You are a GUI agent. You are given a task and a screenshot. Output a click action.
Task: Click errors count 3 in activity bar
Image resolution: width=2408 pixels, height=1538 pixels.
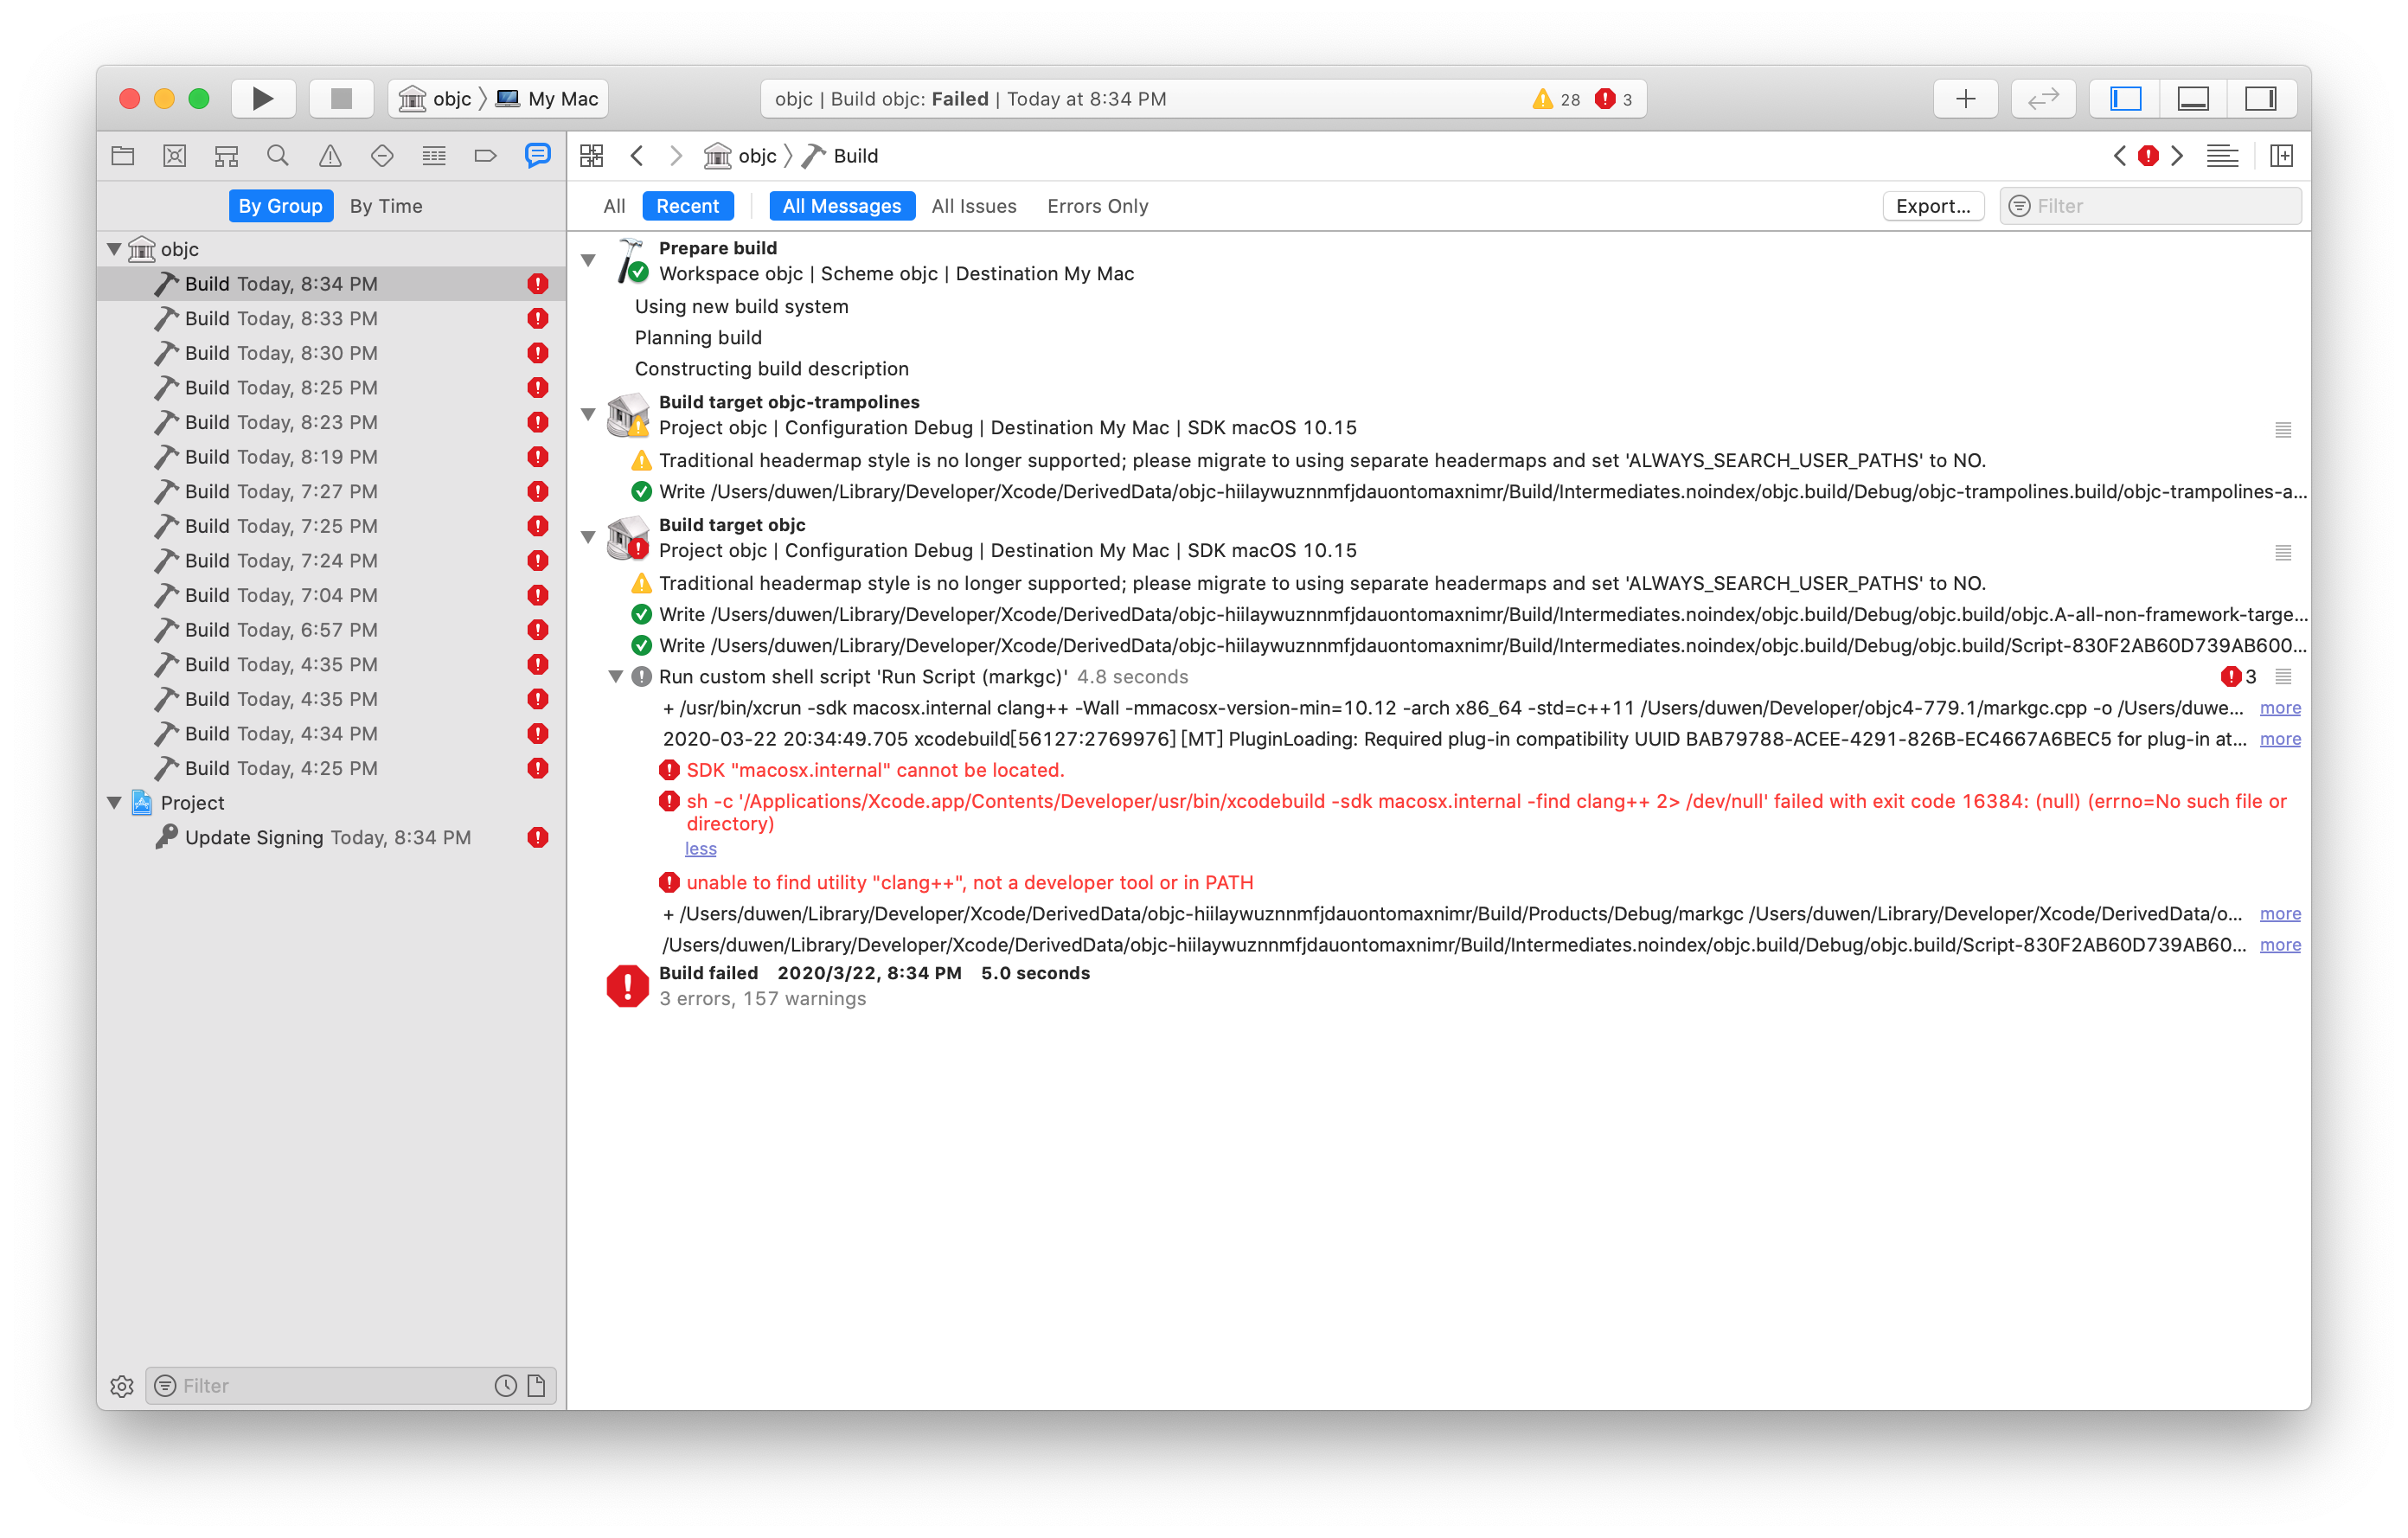[1614, 99]
